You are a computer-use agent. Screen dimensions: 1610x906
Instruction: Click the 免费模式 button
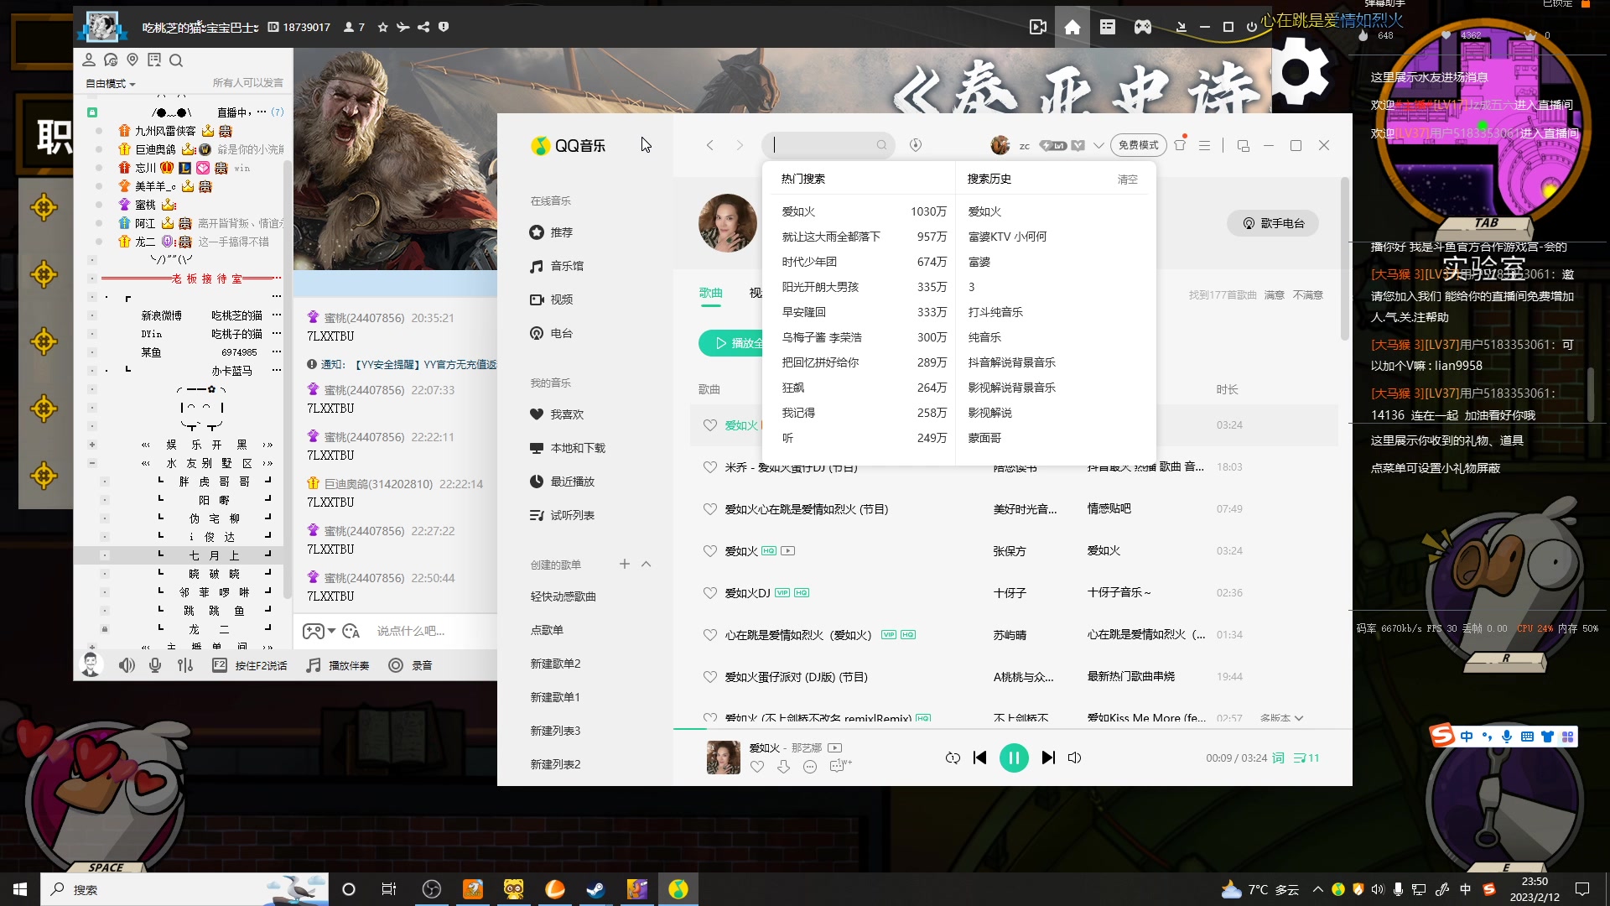pos(1139,145)
